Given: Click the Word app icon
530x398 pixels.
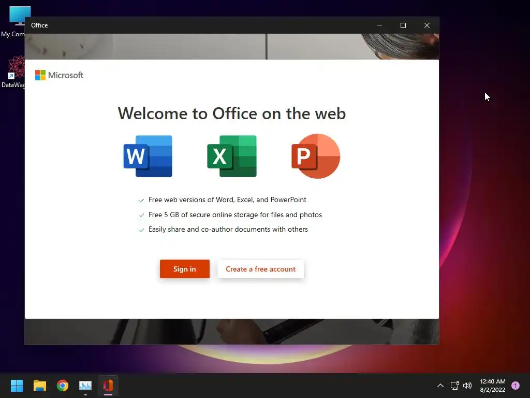Looking at the screenshot, I should click(148, 156).
